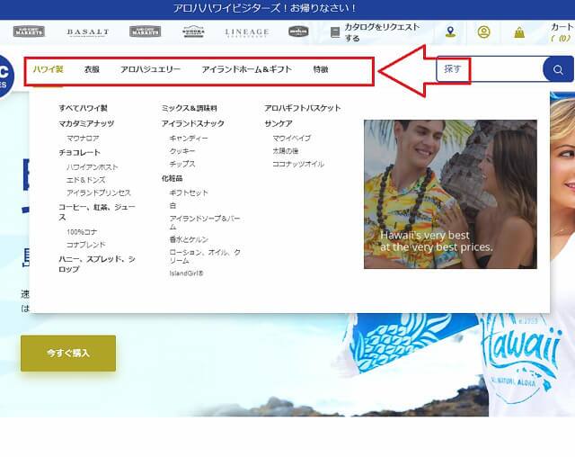575x457 pixels.
Task: Open the ハワイアンホスト chocolate link
Action: pos(93,166)
